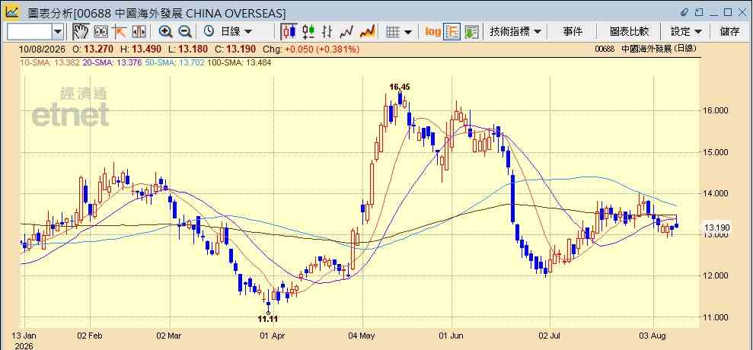The width and height of the screenshot is (753, 350).
Task: Click the 50-SMA: 13.702 label
Action: [x=175, y=62]
